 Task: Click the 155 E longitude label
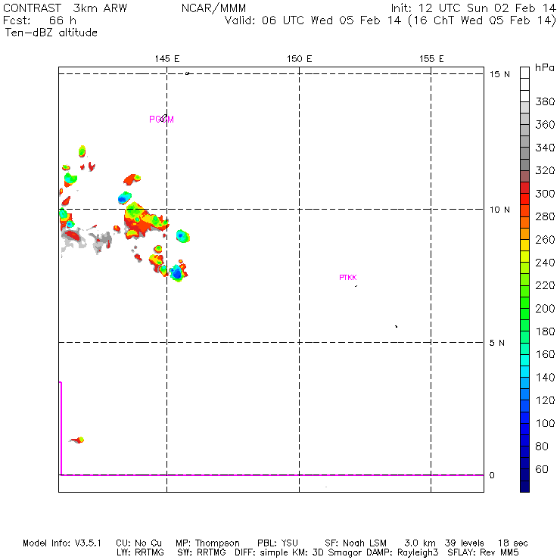click(x=431, y=59)
